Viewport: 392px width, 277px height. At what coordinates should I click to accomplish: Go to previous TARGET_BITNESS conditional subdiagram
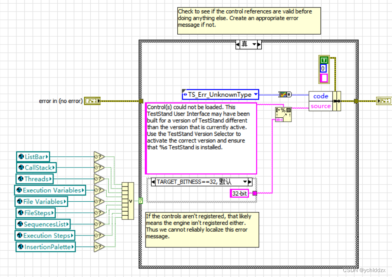pos(153,182)
